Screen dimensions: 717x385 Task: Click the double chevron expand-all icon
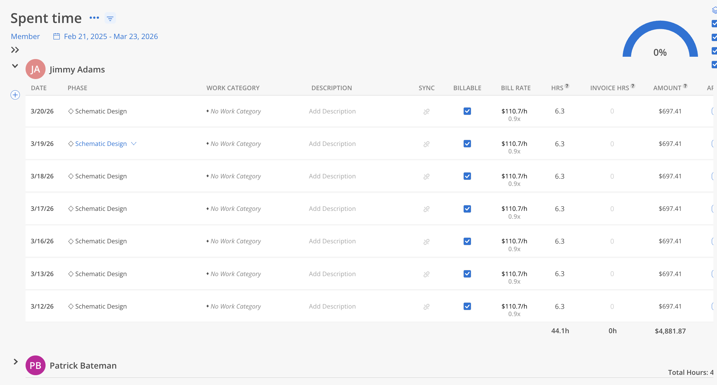coord(15,50)
